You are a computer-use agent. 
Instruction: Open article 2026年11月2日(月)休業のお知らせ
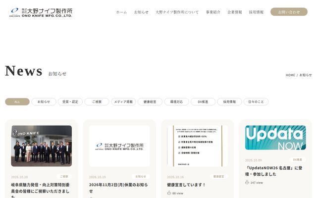pos(118,188)
